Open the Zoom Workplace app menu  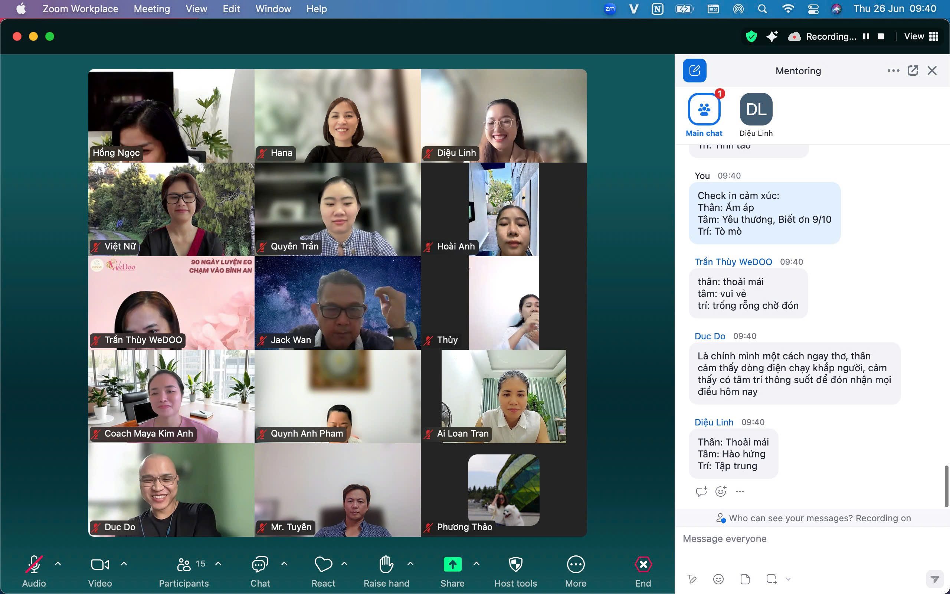80,9
